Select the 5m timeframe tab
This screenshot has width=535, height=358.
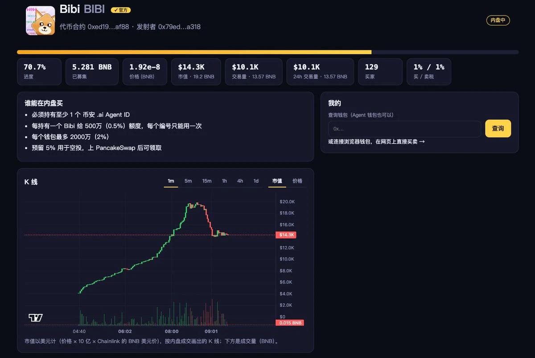[x=188, y=181]
